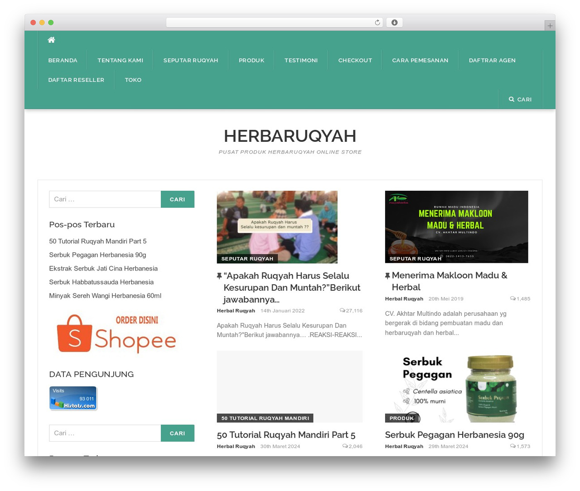Click the 50 TUTORIAL RUQYAH MANDIRI category tag
The image size is (580, 491).
265,418
